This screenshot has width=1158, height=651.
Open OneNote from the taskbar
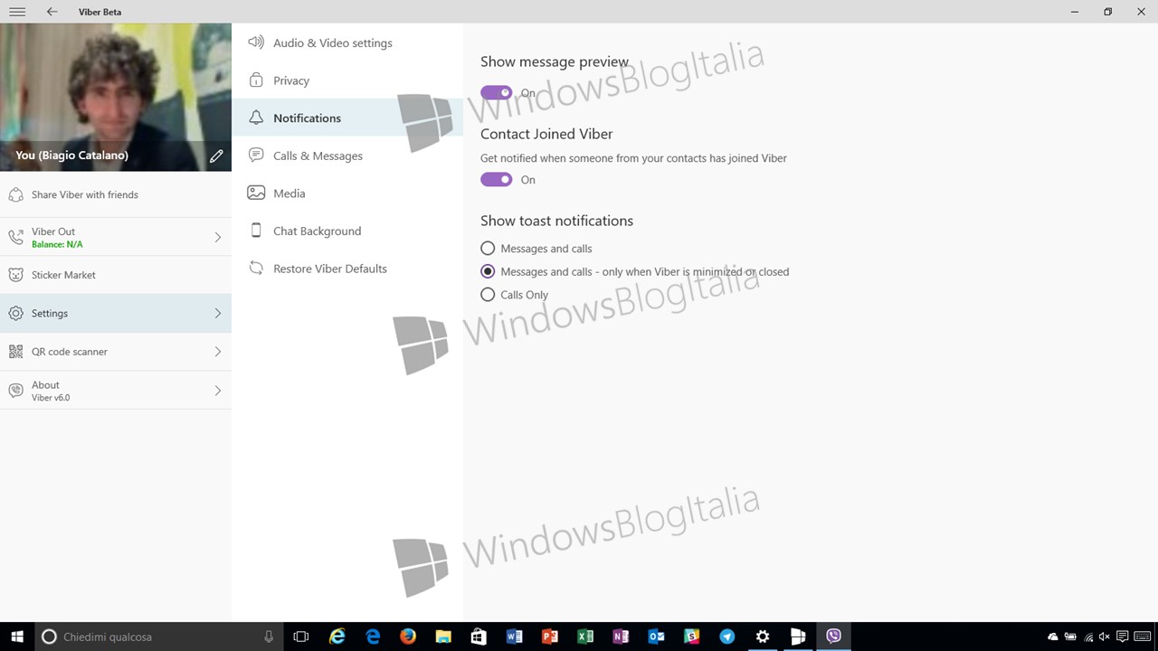pyautogui.click(x=621, y=637)
